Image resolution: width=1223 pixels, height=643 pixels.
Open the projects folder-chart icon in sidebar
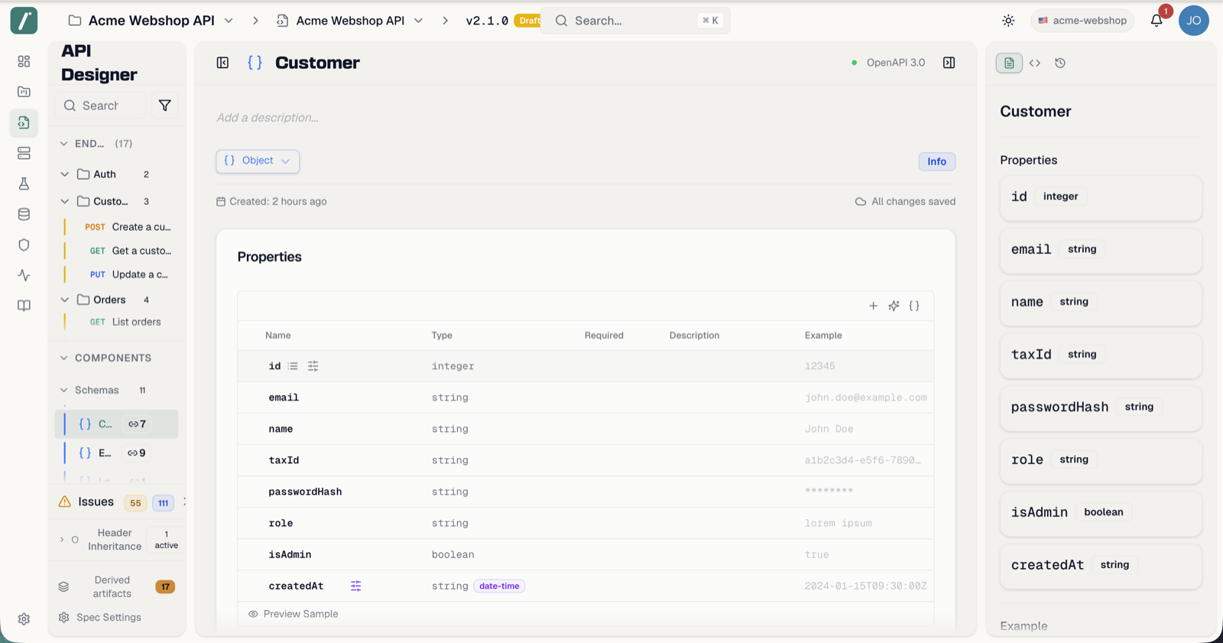click(24, 92)
